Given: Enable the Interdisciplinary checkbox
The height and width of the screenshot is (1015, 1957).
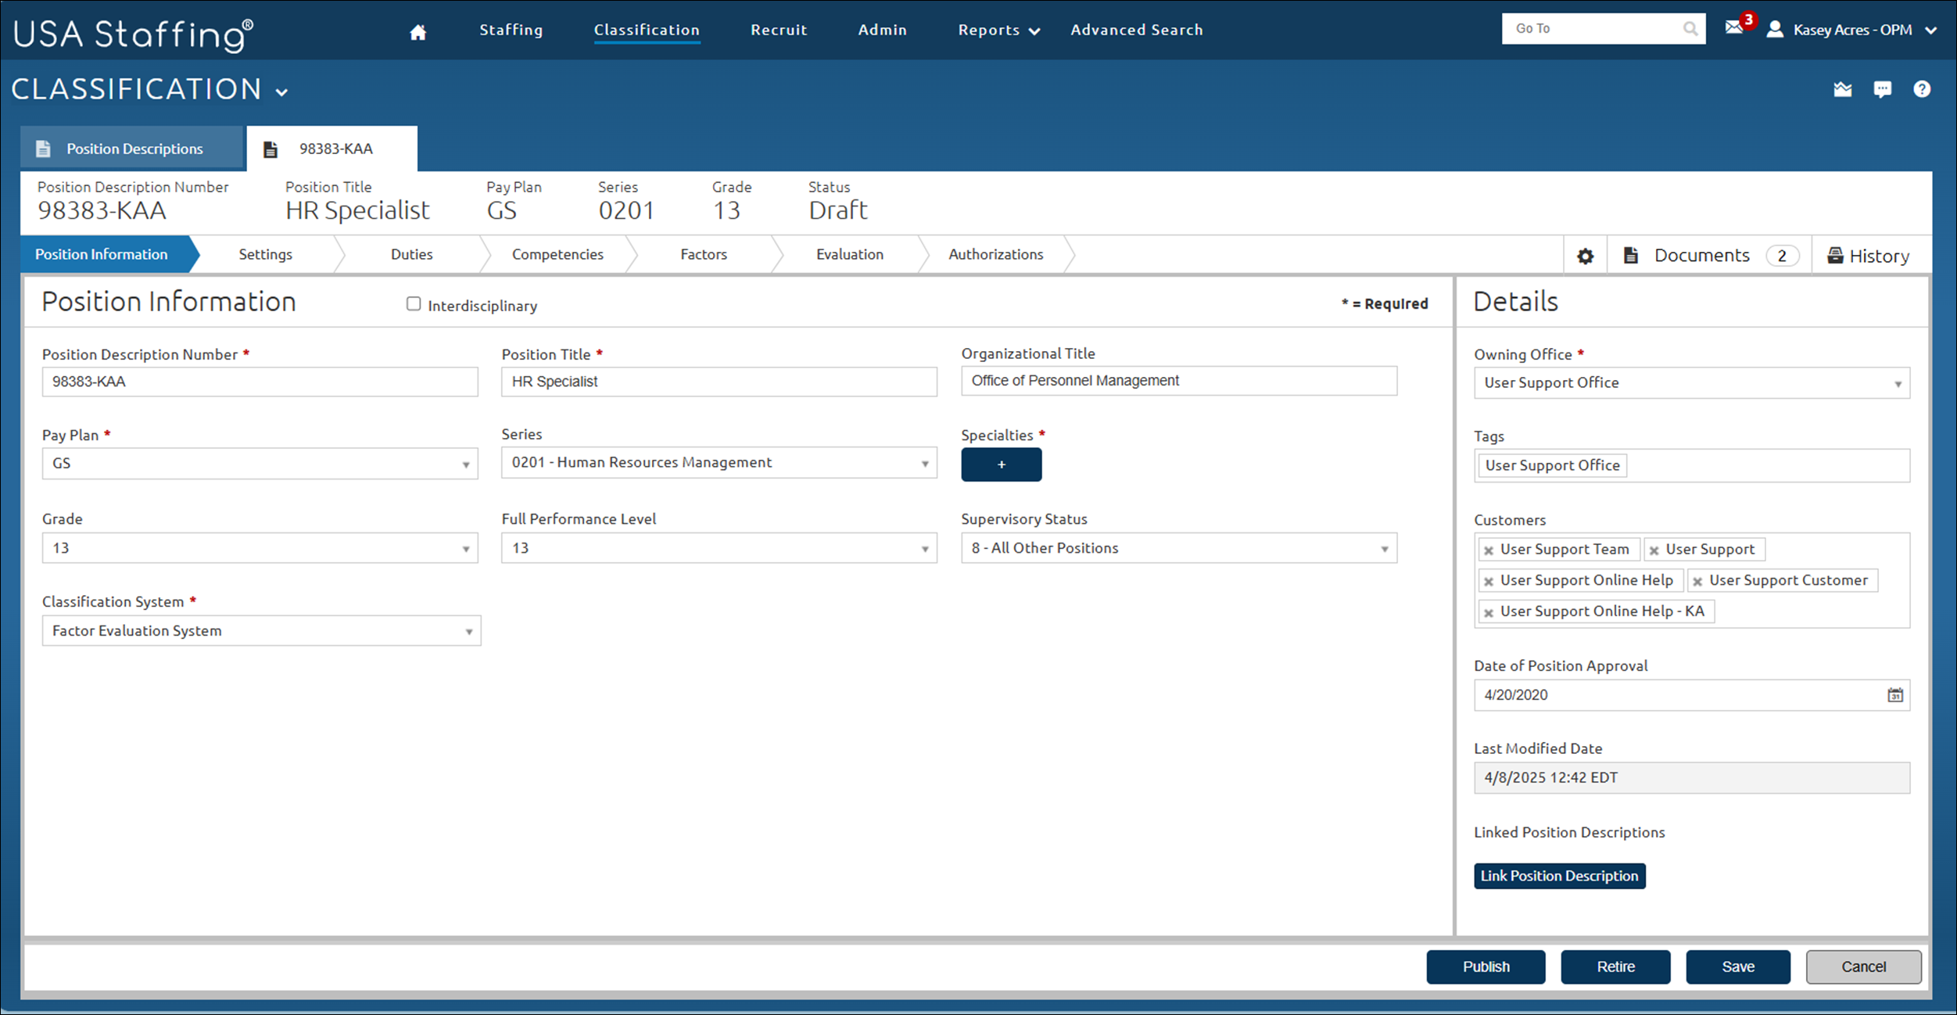Looking at the screenshot, I should pos(414,304).
